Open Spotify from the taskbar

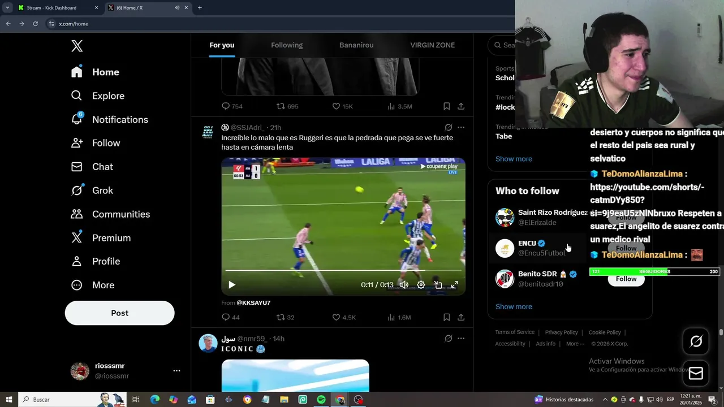pyautogui.click(x=321, y=400)
